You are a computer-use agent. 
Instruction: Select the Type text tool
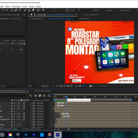click(20, 10)
